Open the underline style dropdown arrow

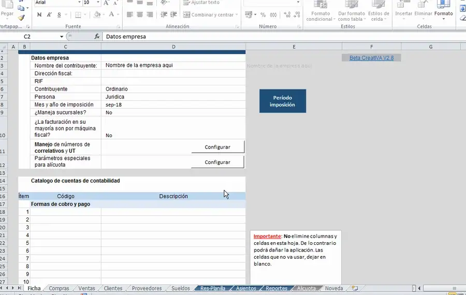(x=66, y=14)
